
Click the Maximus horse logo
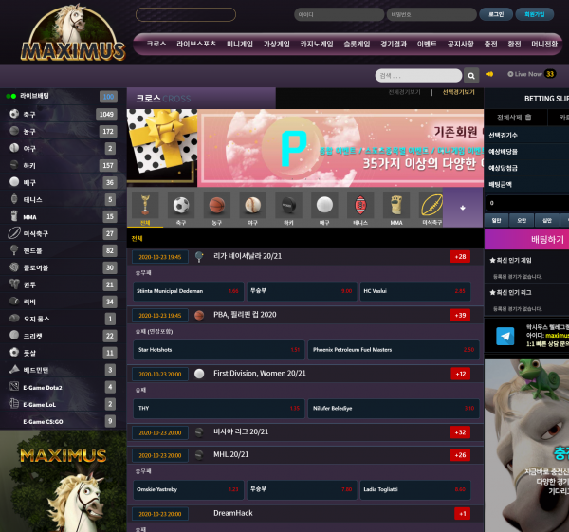[73, 33]
